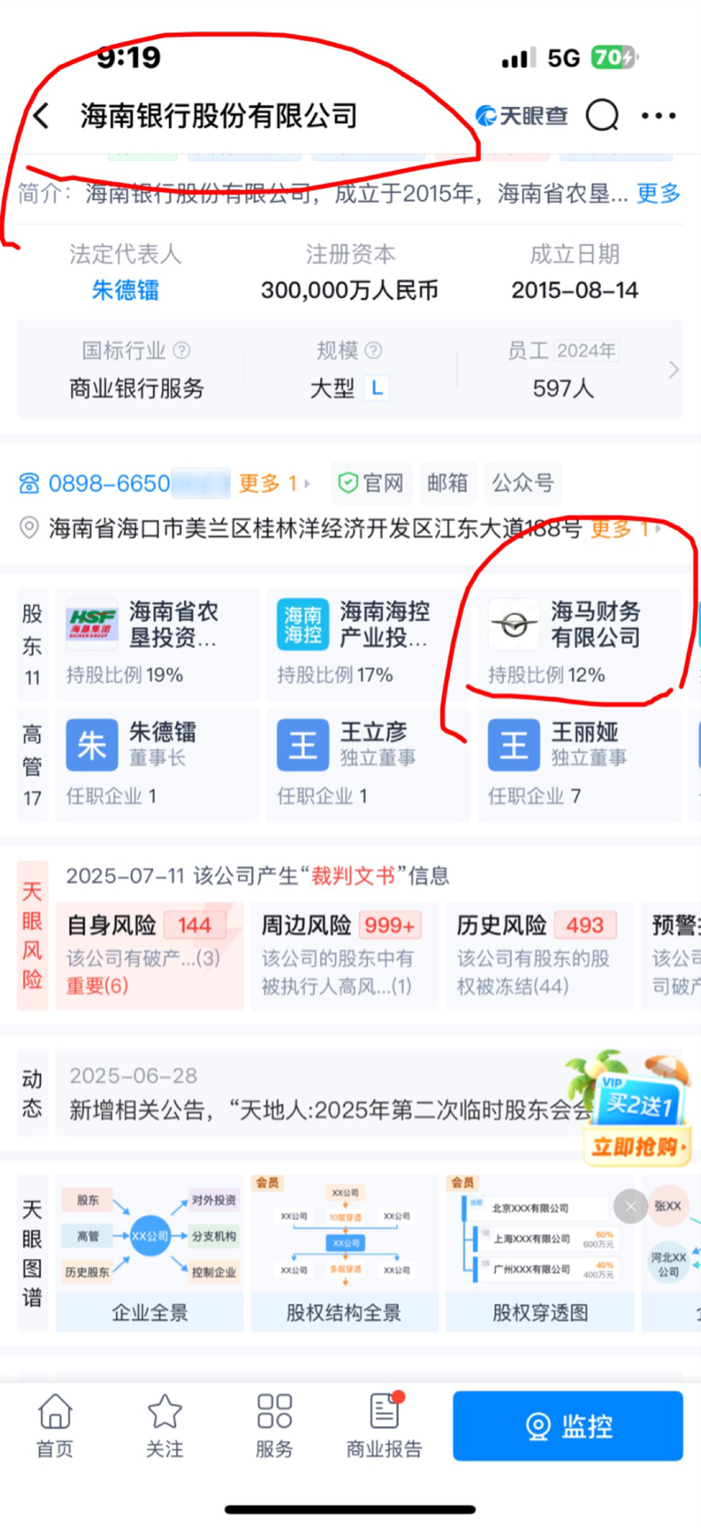Viewport: 701px width, 1528px height.
Task: Tap the phone icon beside 0898-6650
Action: [x=29, y=483]
